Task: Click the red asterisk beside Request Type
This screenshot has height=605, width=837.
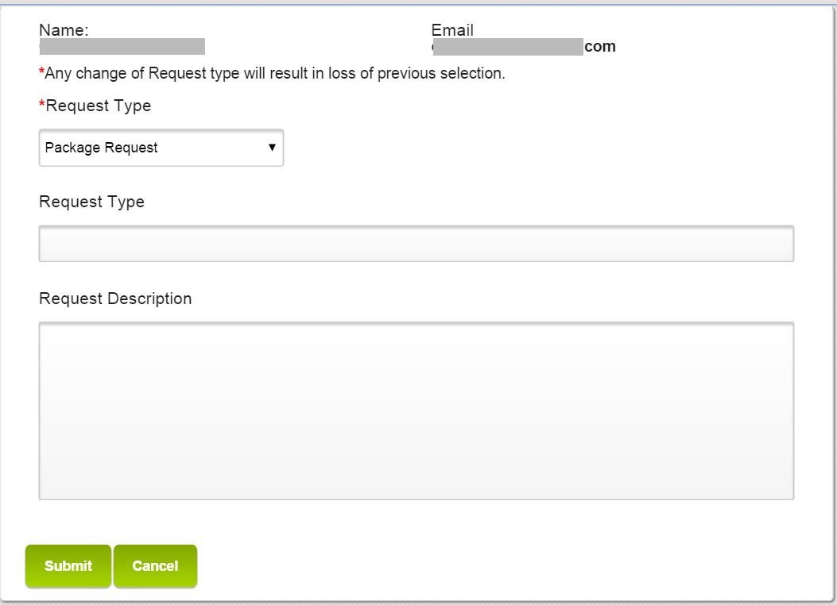Action: point(42,105)
